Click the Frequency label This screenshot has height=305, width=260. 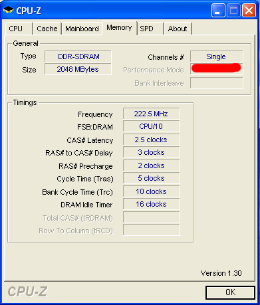click(95, 114)
